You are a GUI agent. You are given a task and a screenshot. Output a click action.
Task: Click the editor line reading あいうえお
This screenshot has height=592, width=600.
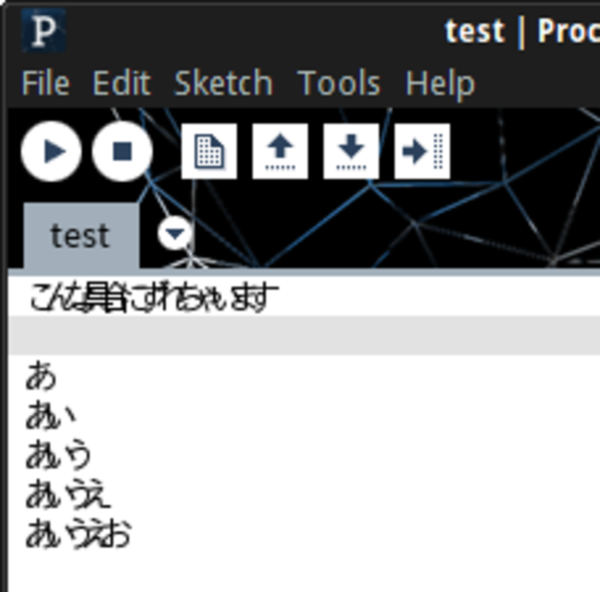click(x=78, y=534)
